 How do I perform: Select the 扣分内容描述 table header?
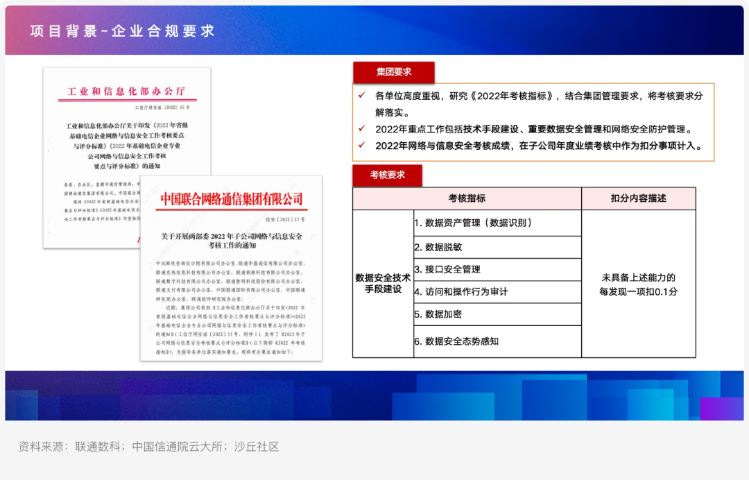coord(638,198)
